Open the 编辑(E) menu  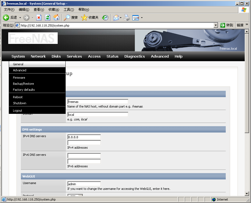point(24,10)
